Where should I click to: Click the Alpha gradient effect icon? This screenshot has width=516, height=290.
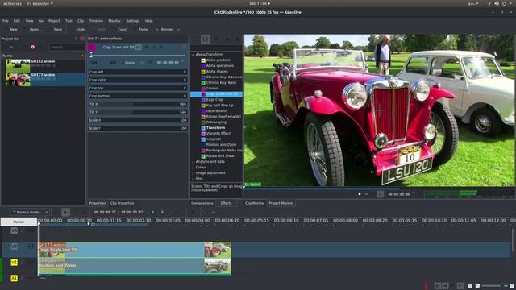tap(203, 60)
